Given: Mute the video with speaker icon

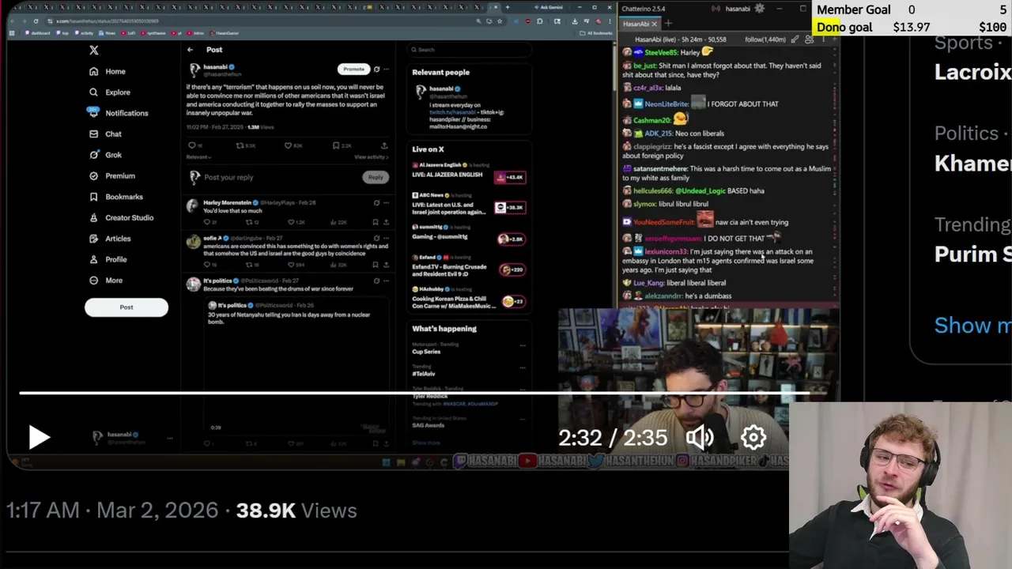Looking at the screenshot, I should (700, 437).
